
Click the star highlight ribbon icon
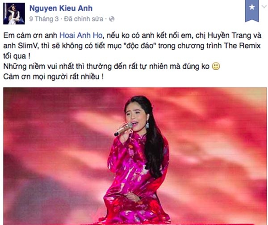coord(252,11)
